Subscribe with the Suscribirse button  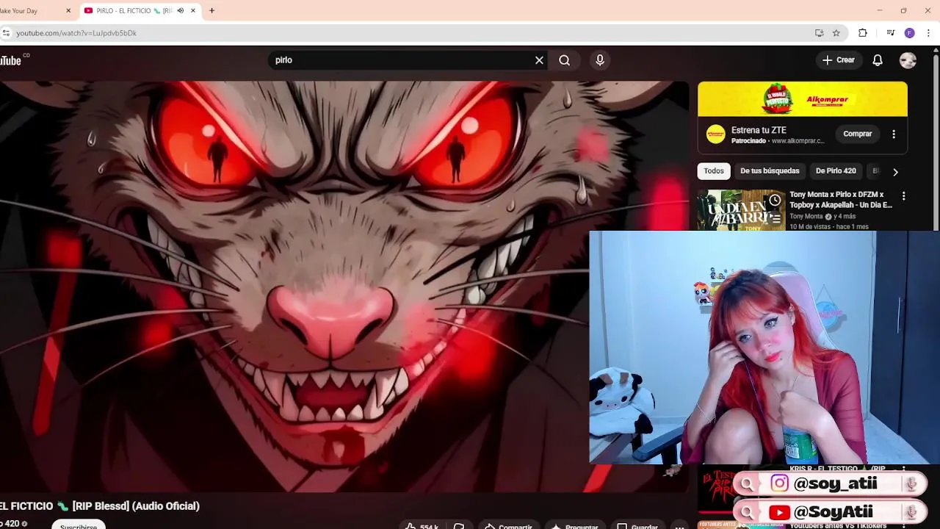tap(79, 525)
